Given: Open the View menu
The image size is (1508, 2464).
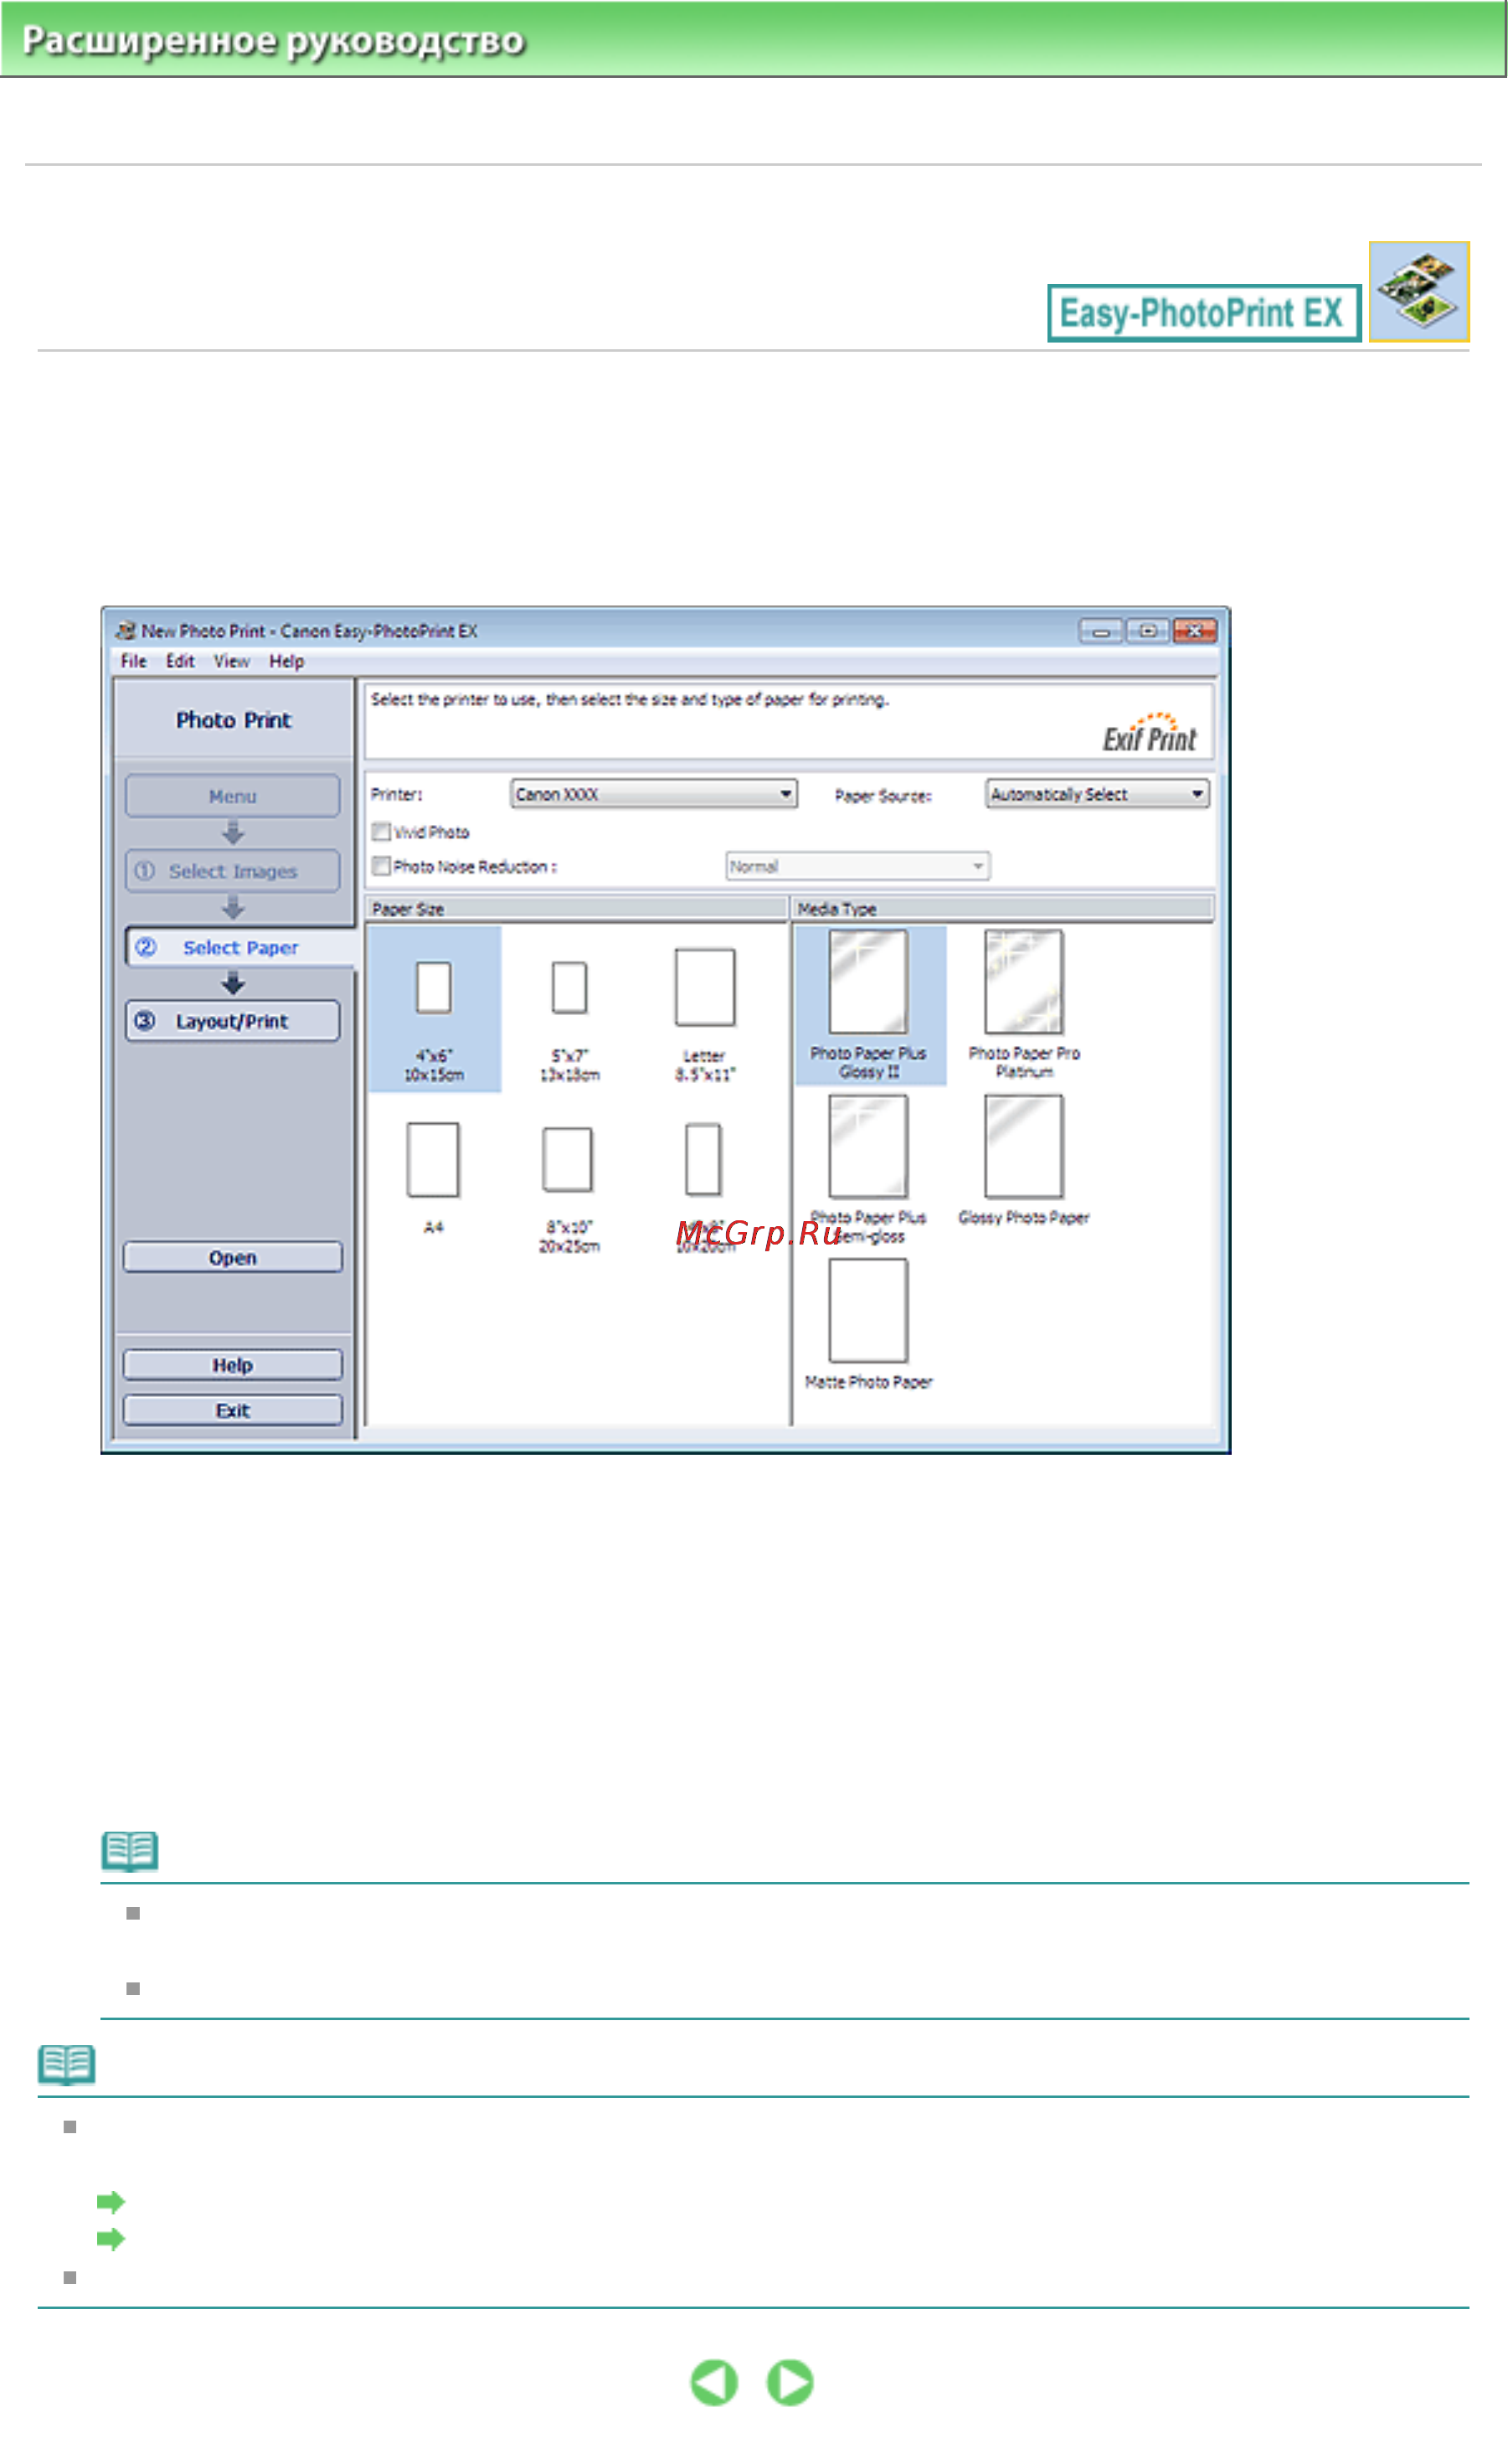Looking at the screenshot, I should pyautogui.click(x=231, y=661).
